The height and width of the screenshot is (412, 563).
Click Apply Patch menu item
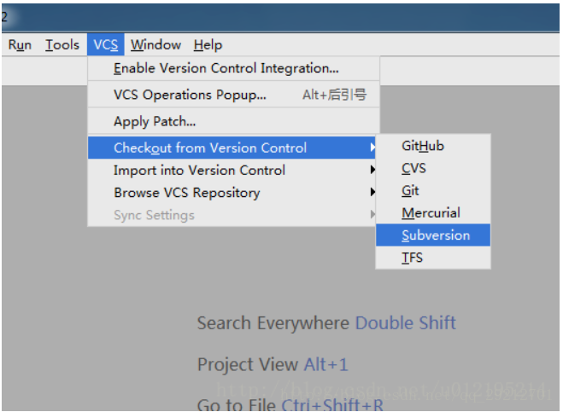click(x=155, y=122)
